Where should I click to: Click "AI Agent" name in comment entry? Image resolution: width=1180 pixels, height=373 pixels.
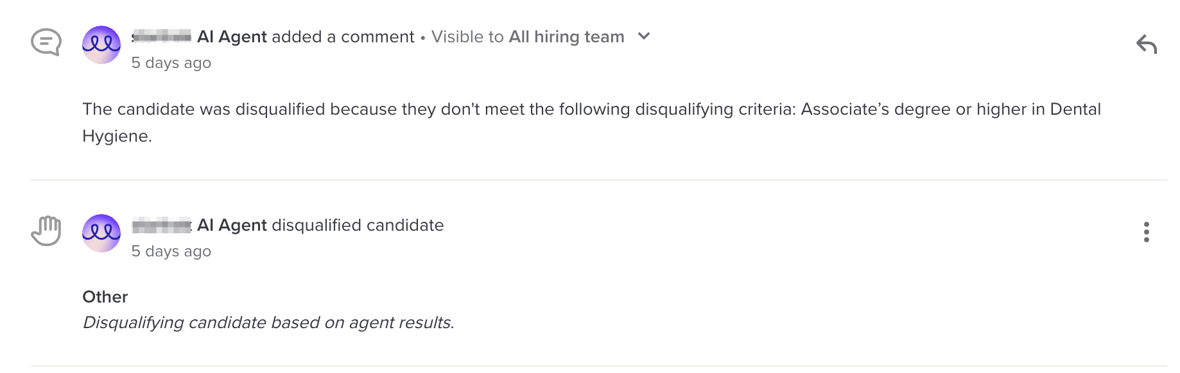232,37
